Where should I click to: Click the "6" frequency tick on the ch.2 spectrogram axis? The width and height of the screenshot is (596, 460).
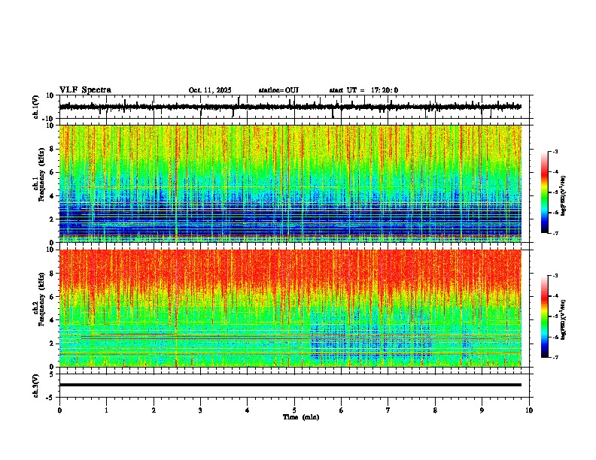[53, 297]
